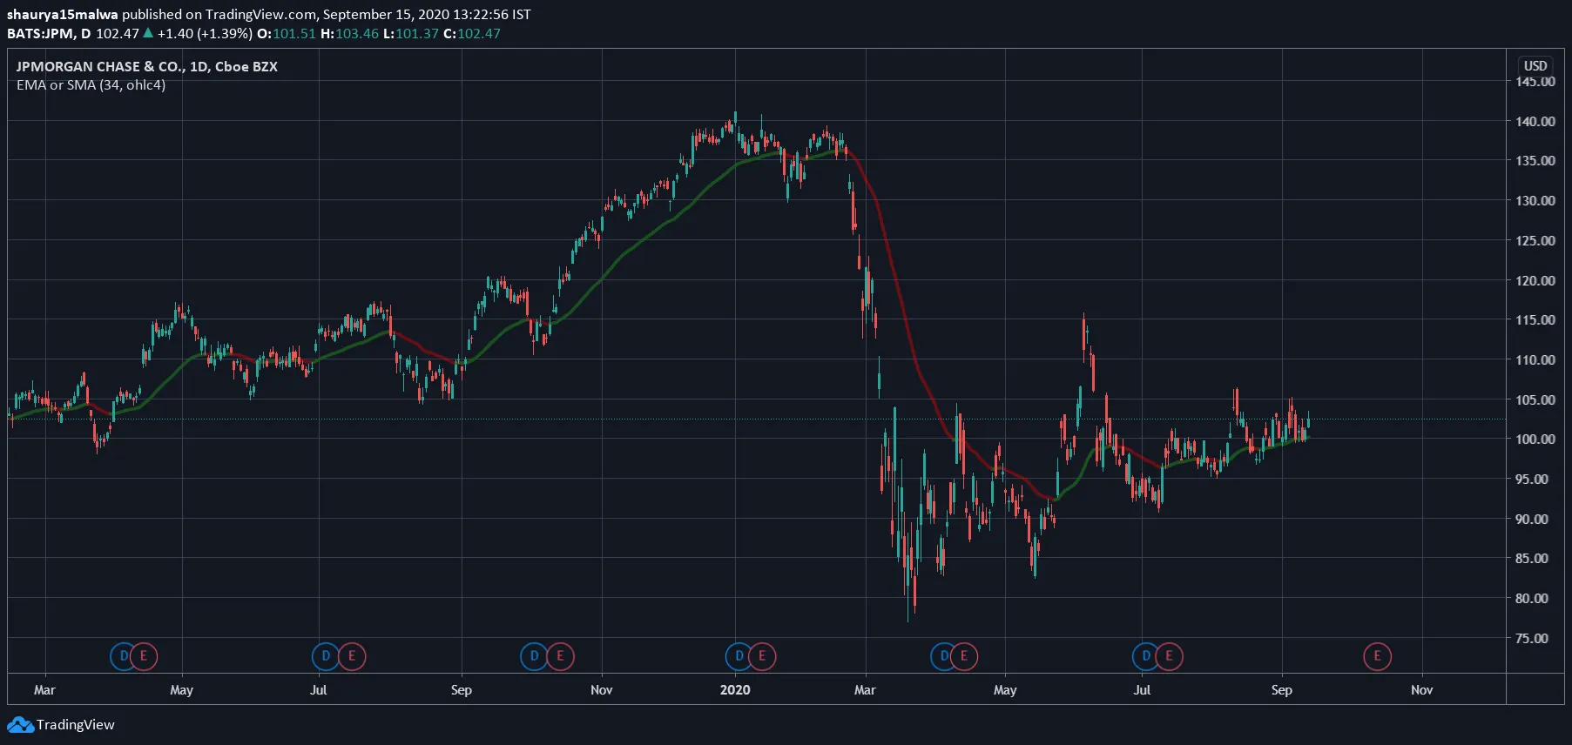Select the high value H:103.46

[350, 34]
